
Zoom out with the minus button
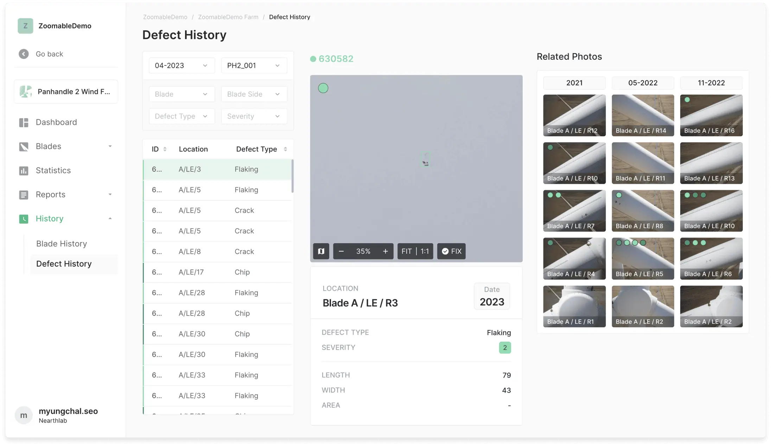[x=341, y=251]
